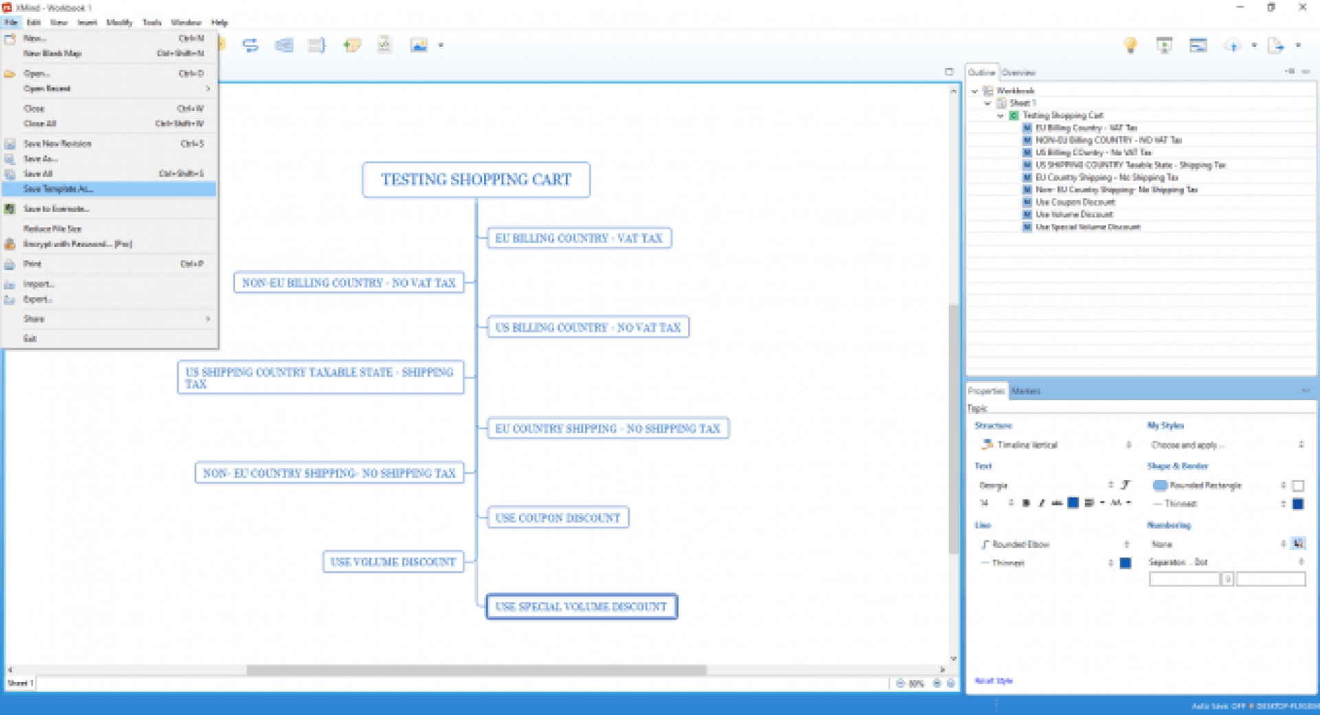This screenshot has width=1320, height=715.
Task: Collapse the Testing Shopping Cart outline node
Action: (x=1000, y=115)
